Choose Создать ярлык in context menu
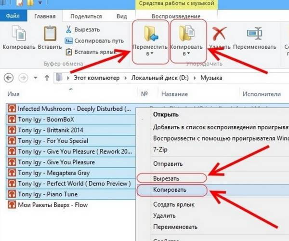Screen dimensions: 289x241 174,204
